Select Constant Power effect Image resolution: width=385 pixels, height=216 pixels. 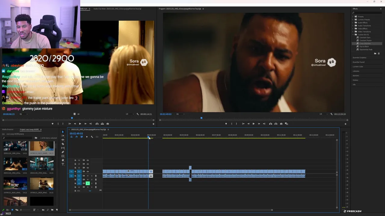click(365, 40)
